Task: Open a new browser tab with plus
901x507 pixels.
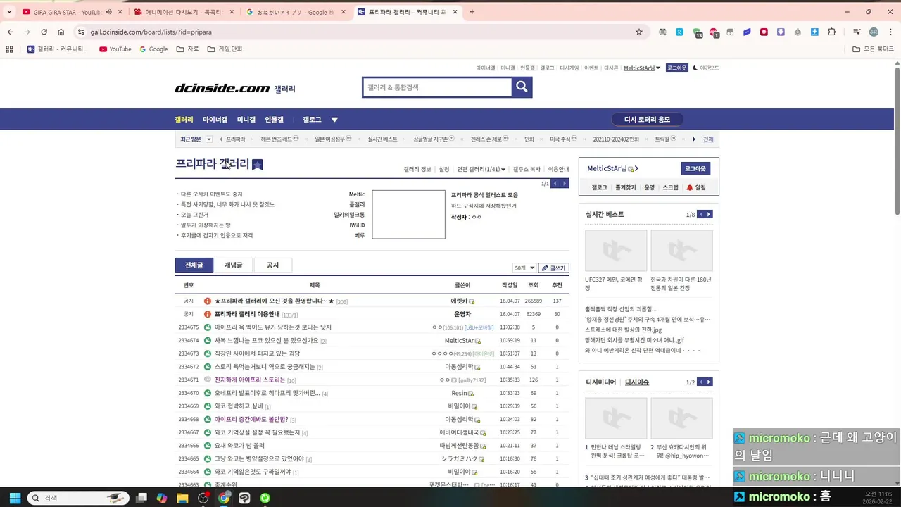Action: [472, 12]
